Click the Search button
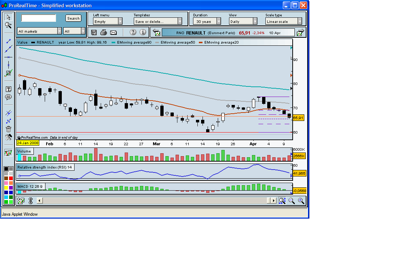The image size is (405, 264). [x=73, y=18]
